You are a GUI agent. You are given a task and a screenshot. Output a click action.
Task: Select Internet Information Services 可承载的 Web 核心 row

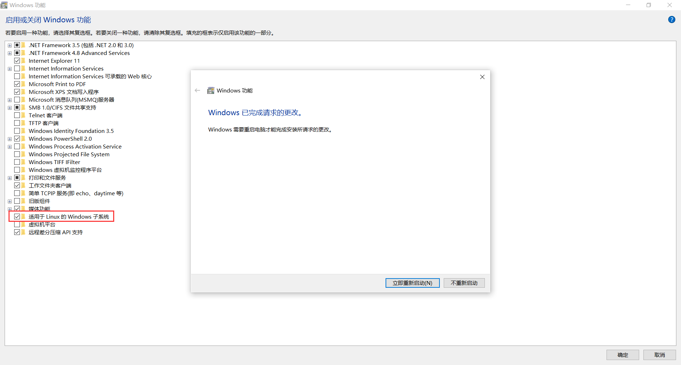pos(90,76)
